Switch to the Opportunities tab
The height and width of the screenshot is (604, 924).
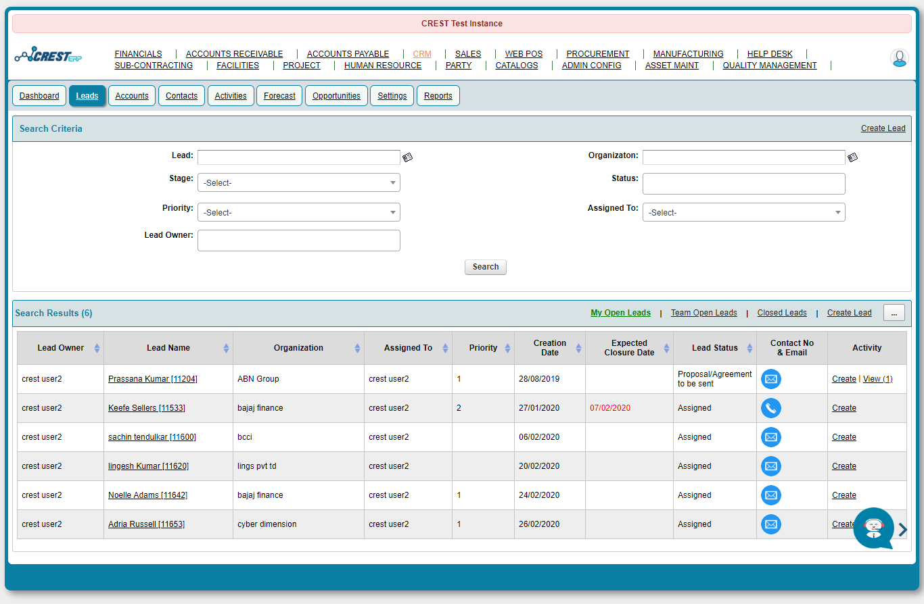[x=336, y=96]
